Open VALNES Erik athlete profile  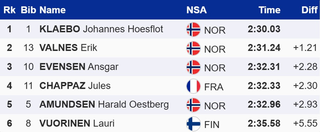(x=68, y=48)
